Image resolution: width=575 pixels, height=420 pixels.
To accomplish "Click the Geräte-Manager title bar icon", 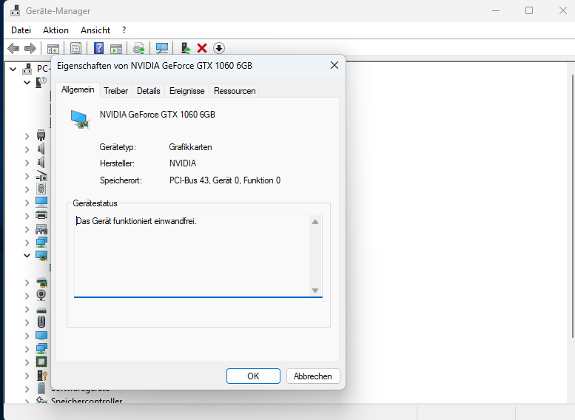I will (x=15, y=11).
